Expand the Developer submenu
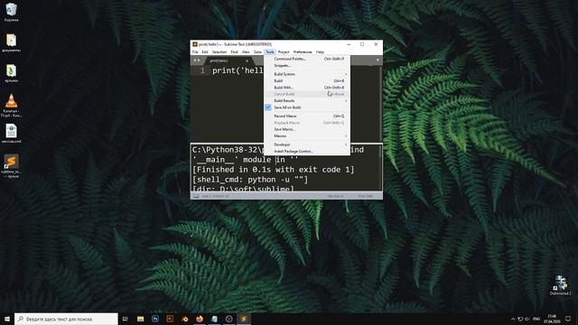The height and width of the screenshot is (325, 578). 307,144
